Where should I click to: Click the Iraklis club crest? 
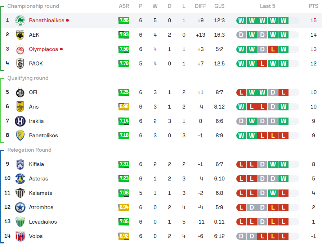click(x=20, y=121)
